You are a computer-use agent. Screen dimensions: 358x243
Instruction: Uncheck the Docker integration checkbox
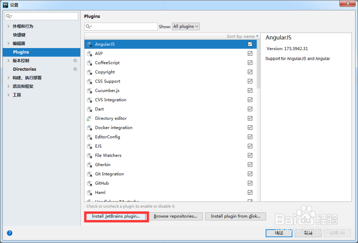point(250,127)
